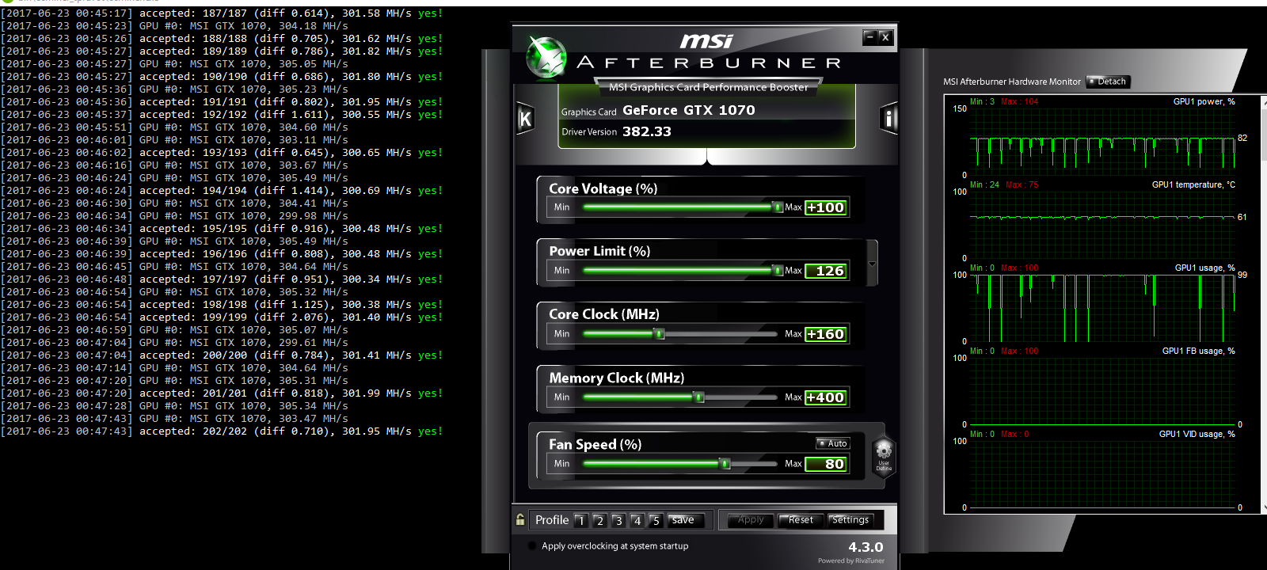Click the Memory Clock slider handle
The height and width of the screenshot is (570, 1267).
click(x=698, y=397)
